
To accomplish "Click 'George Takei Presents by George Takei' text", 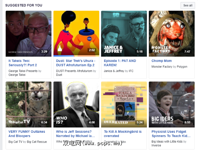I will pos(25,73).
